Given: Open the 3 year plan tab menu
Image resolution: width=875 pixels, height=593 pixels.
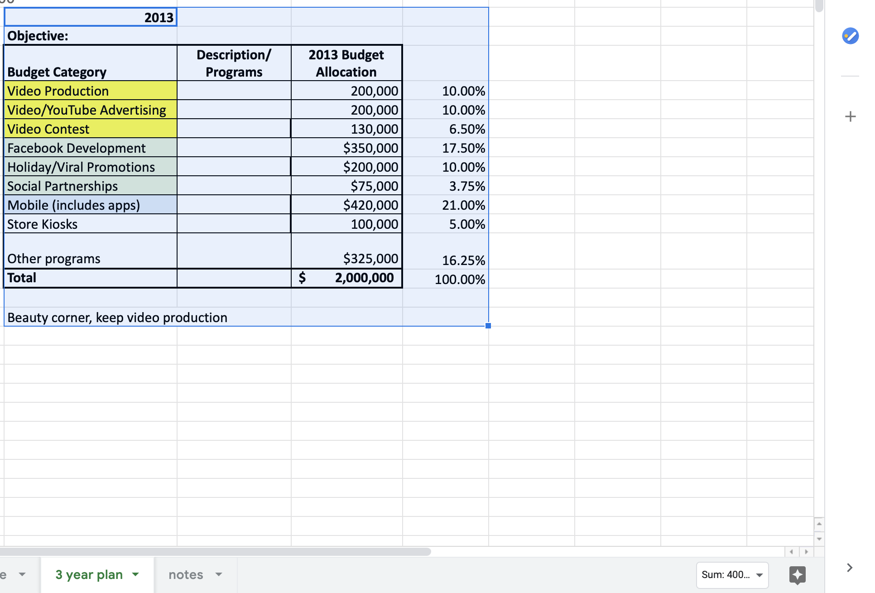Looking at the screenshot, I should pos(135,574).
